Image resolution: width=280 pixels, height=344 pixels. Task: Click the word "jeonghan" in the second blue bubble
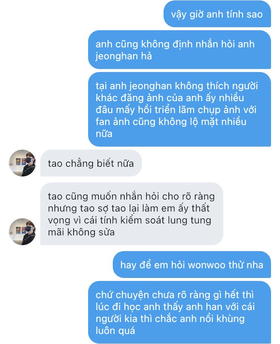(x=116, y=56)
